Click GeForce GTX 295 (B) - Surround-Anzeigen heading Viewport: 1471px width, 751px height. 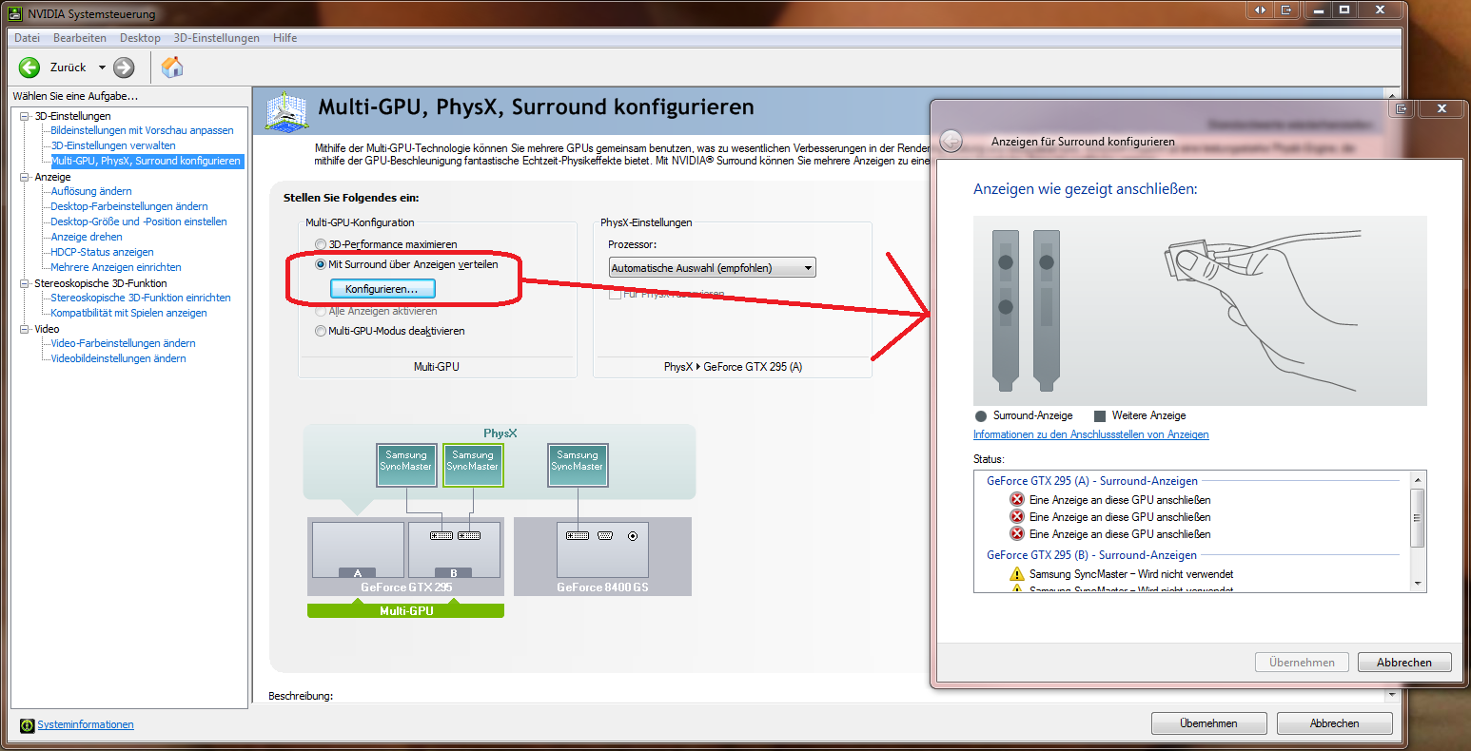tap(1092, 554)
